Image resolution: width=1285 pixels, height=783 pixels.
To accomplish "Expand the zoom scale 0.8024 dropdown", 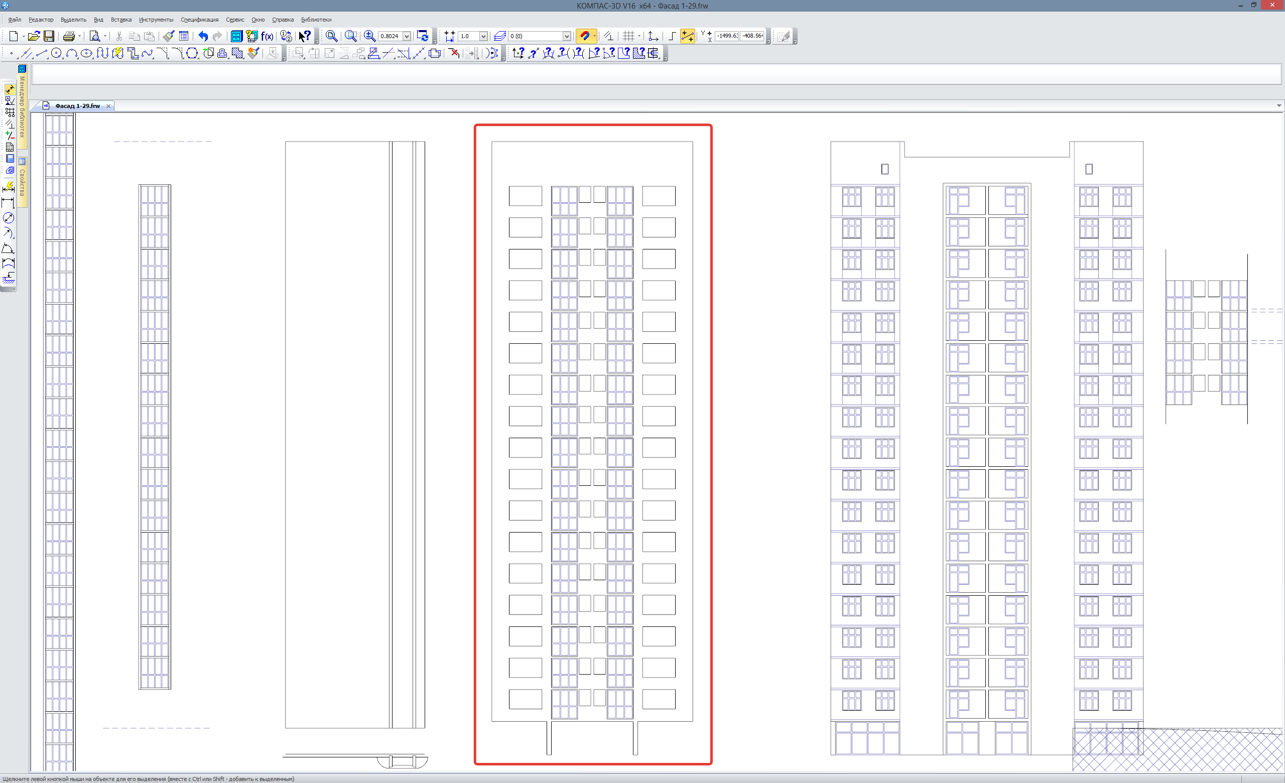I will pyautogui.click(x=407, y=36).
